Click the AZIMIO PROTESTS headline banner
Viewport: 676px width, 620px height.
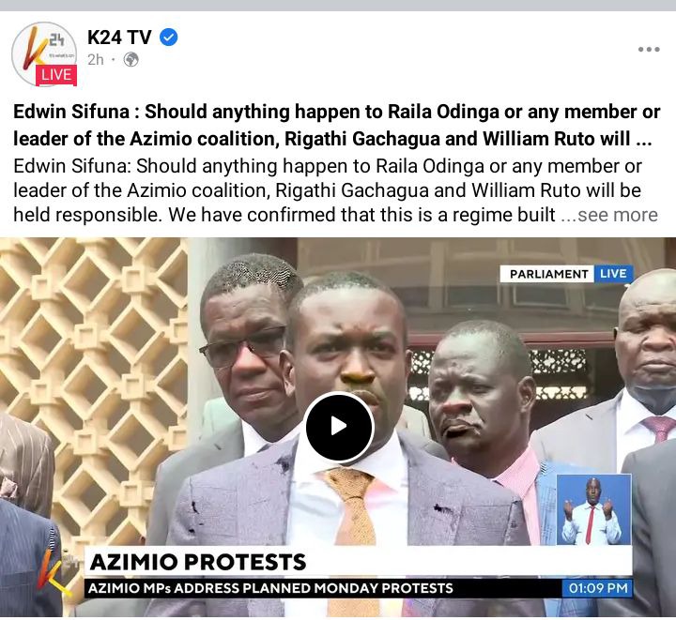(198, 562)
